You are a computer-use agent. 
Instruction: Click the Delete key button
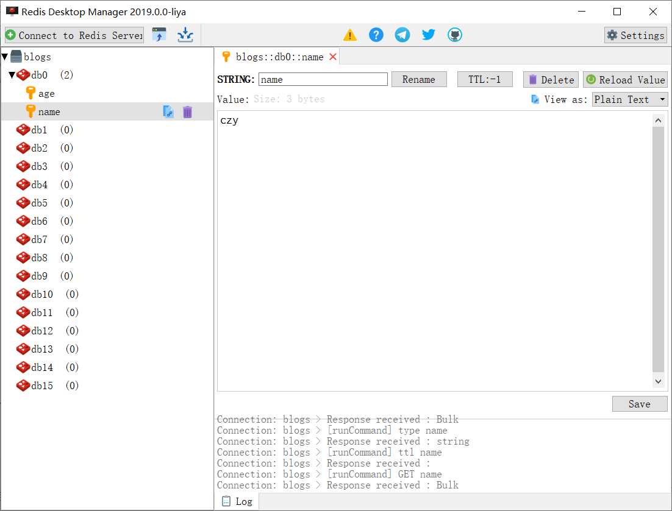click(551, 80)
